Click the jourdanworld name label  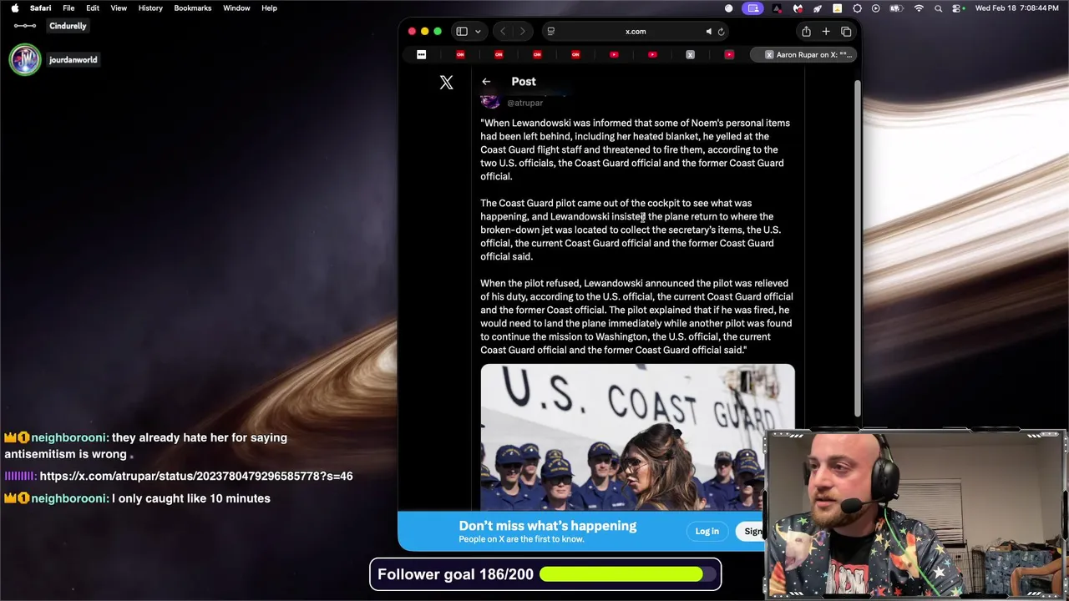[73, 60]
